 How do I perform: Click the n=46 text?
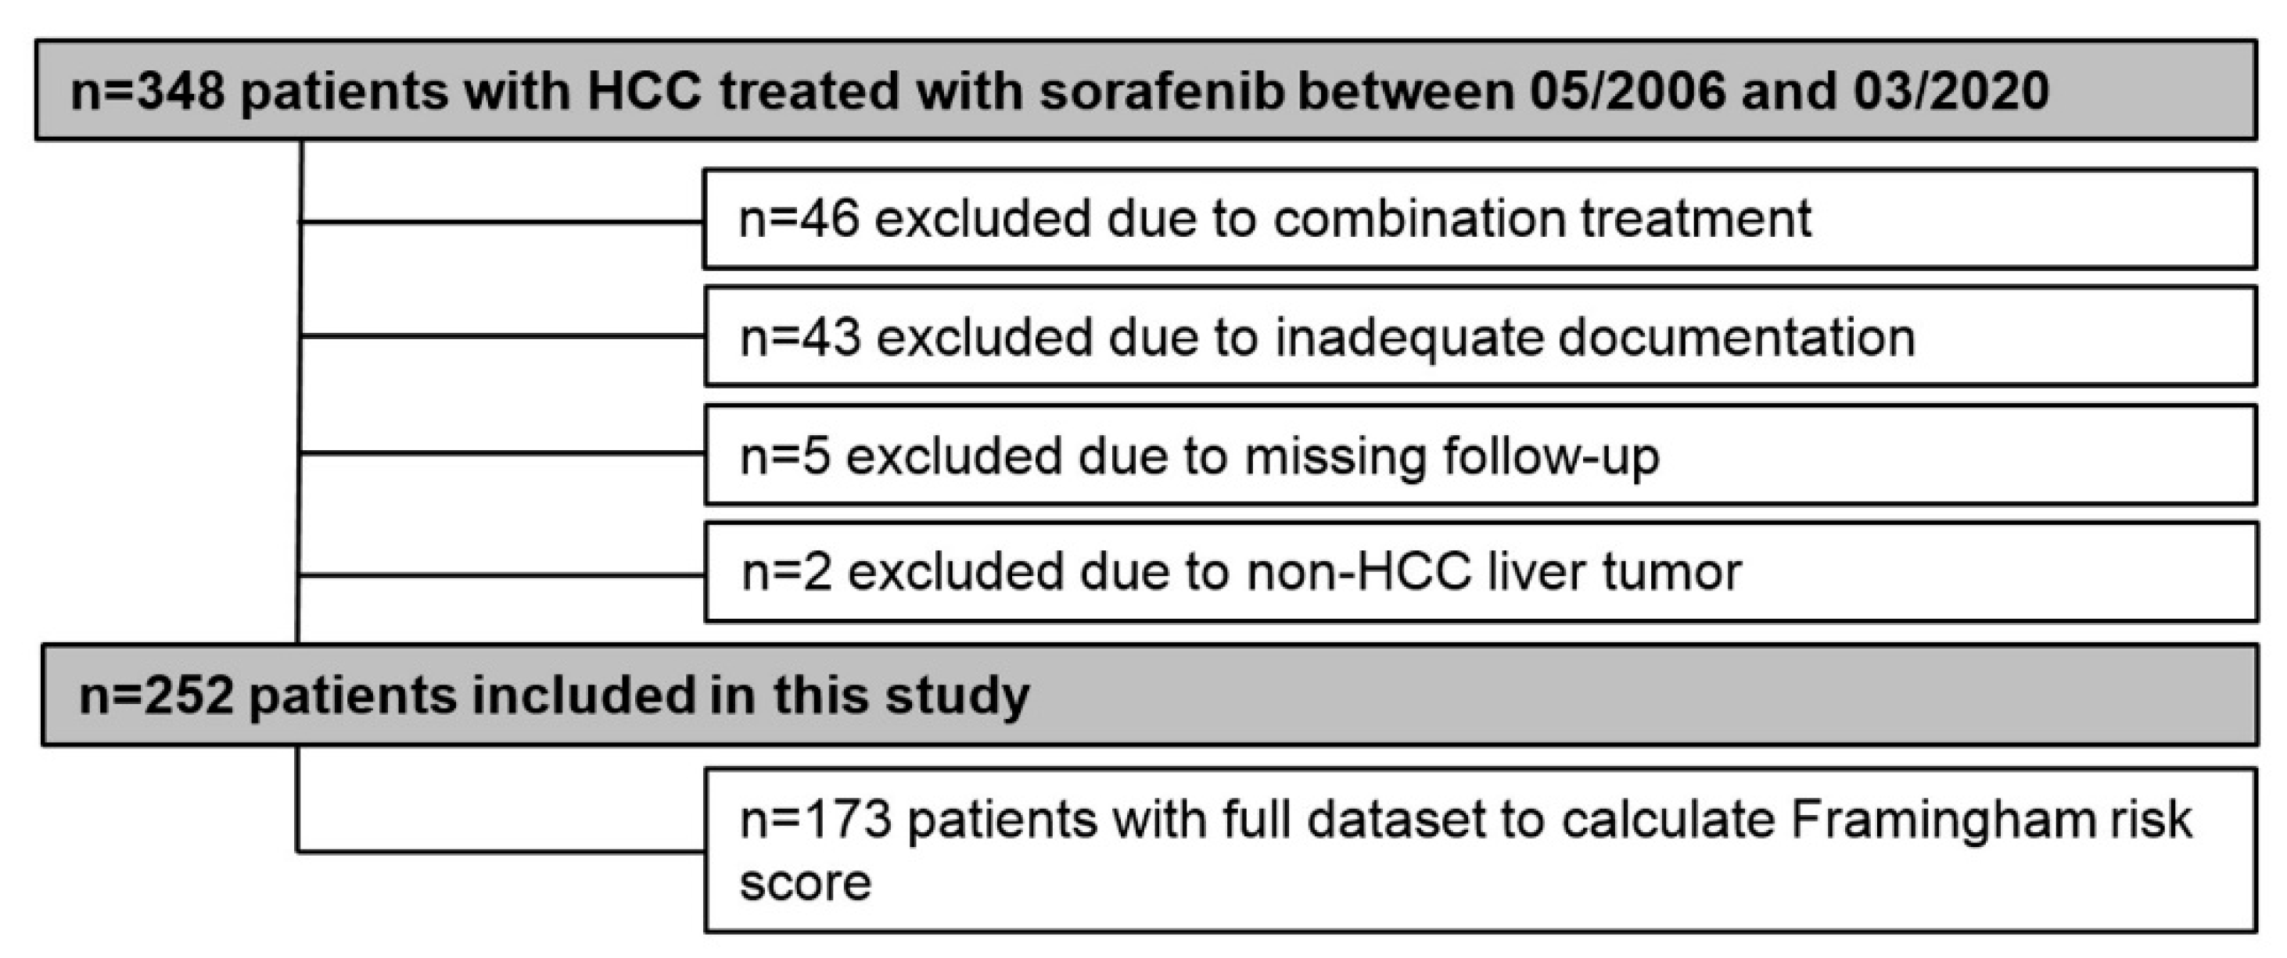799,219
